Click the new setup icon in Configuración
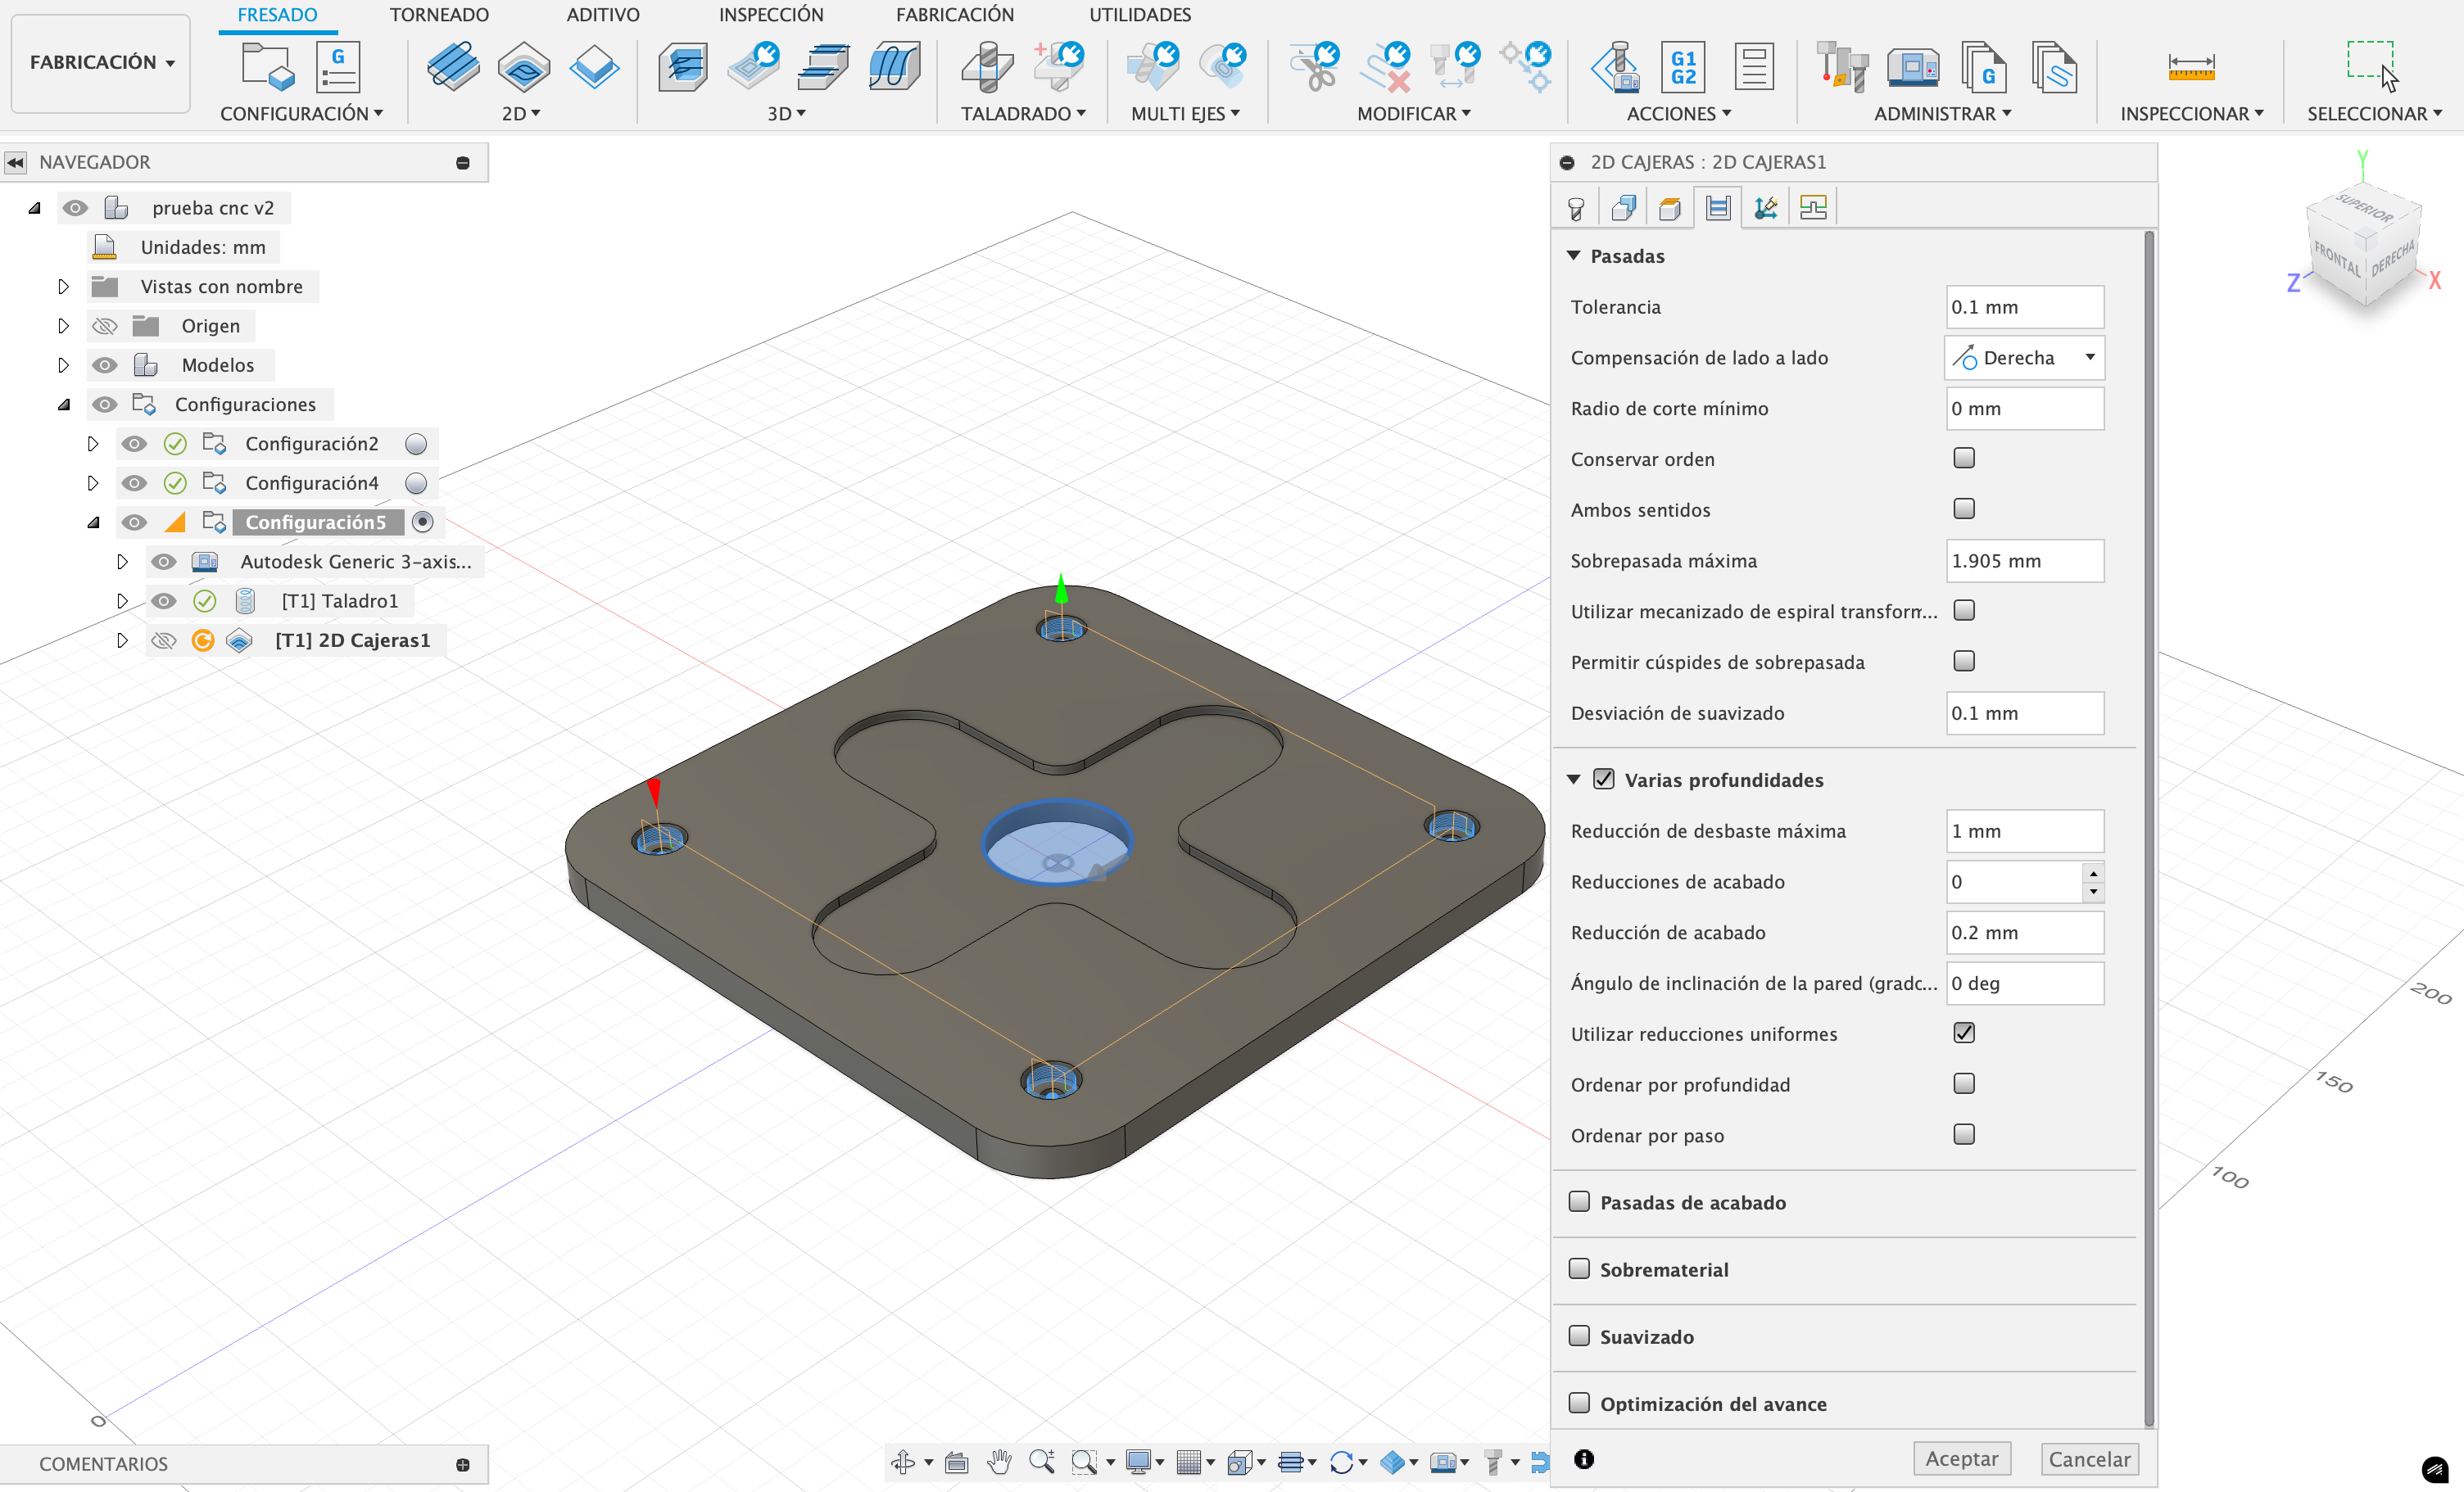The width and height of the screenshot is (2464, 1492). [x=266, y=67]
